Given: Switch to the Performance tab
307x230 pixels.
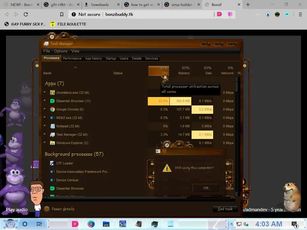Looking at the screenshot, I should pos(72,58).
